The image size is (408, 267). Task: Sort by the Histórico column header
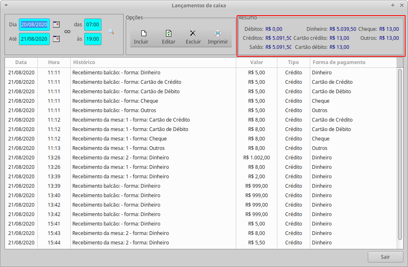tap(153, 62)
